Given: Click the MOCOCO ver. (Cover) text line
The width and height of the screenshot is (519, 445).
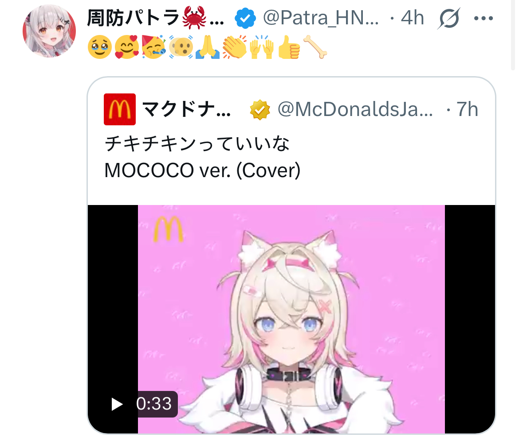Looking at the screenshot, I should (x=202, y=170).
